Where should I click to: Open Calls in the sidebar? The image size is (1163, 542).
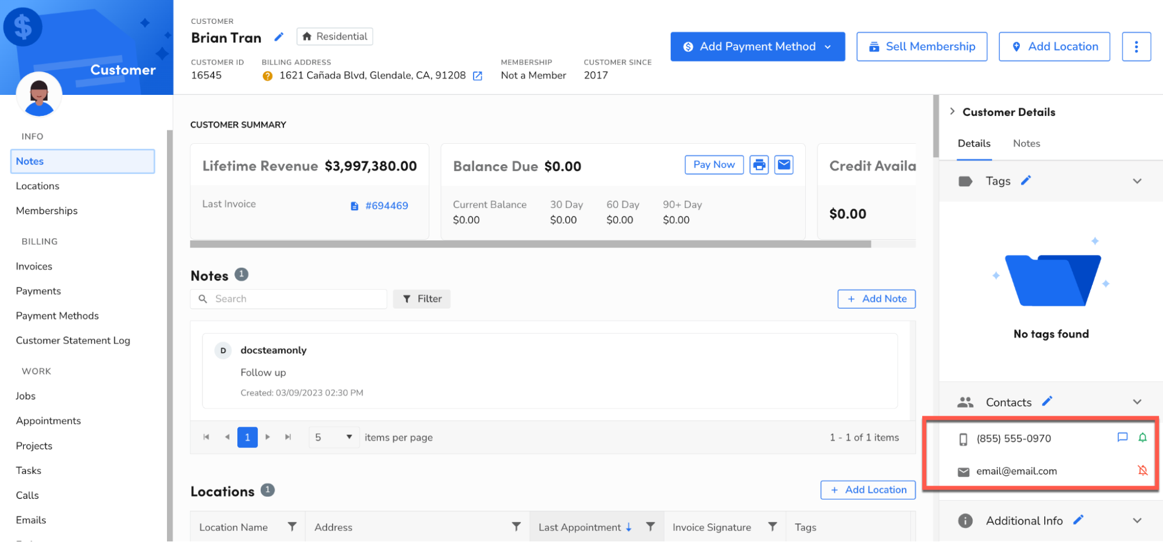(x=27, y=495)
